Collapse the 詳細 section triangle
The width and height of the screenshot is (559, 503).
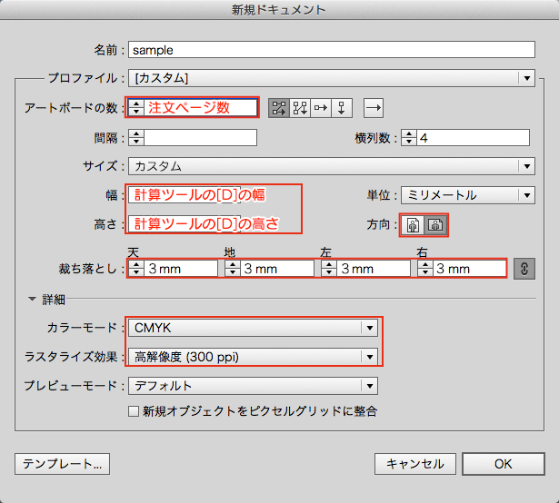click(x=33, y=299)
